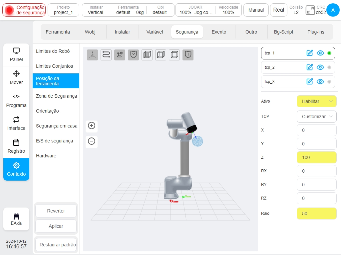Open the EAxis panel
Screen dimensions: 341x255
(x=16, y=219)
